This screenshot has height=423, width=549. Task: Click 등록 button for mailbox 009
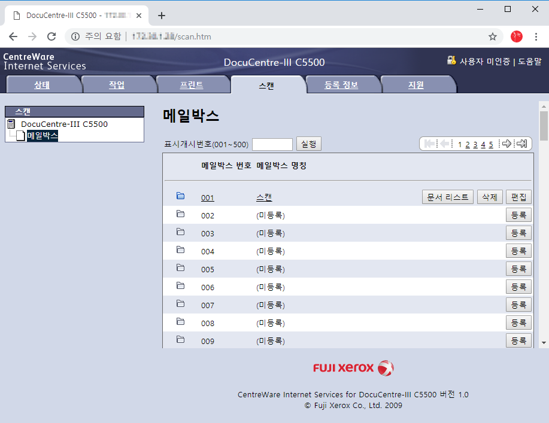(518, 340)
